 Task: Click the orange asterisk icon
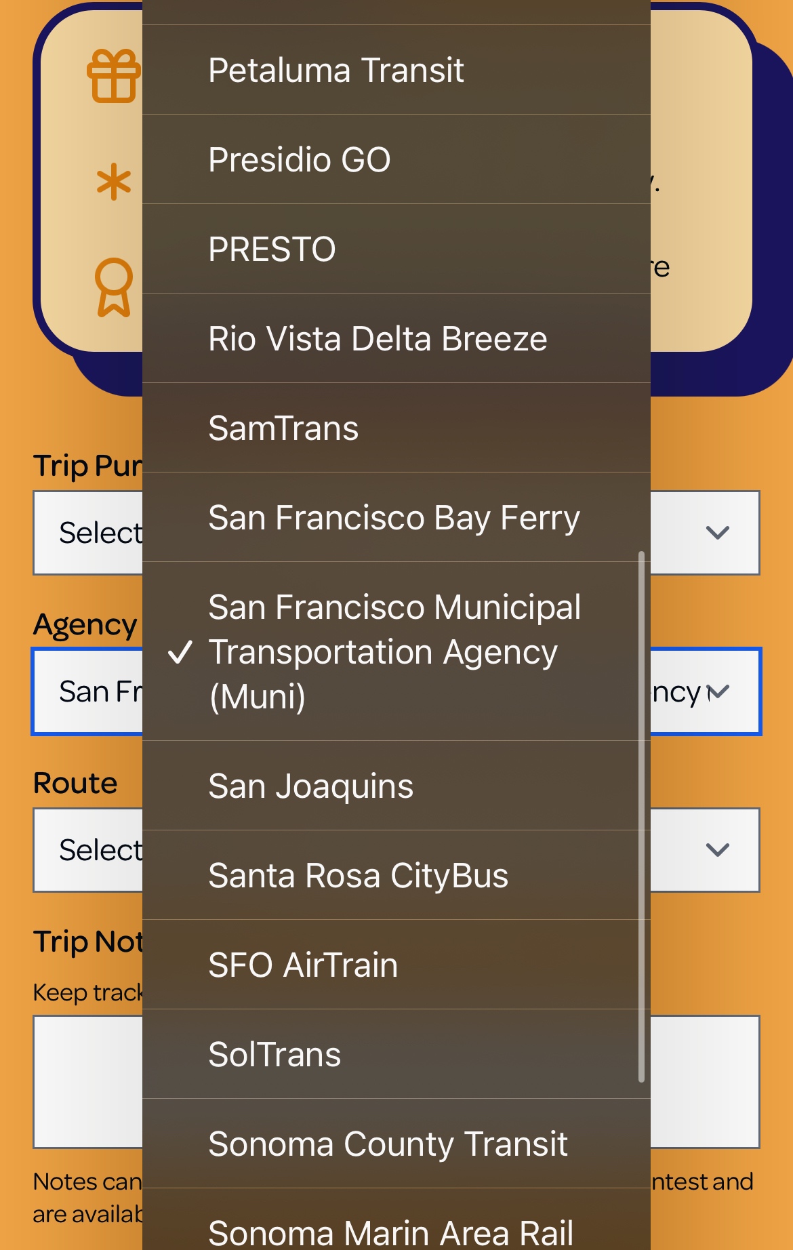point(114,182)
